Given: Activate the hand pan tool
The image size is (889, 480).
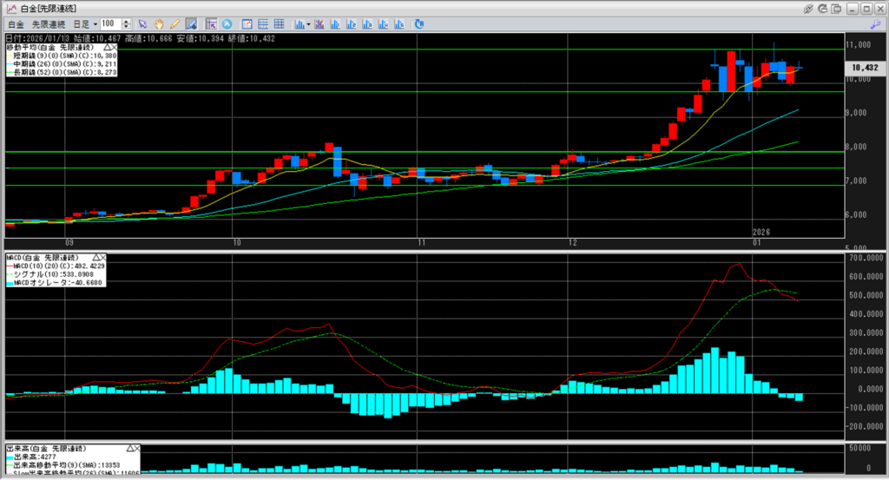Looking at the screenshot, I should 159,23.
